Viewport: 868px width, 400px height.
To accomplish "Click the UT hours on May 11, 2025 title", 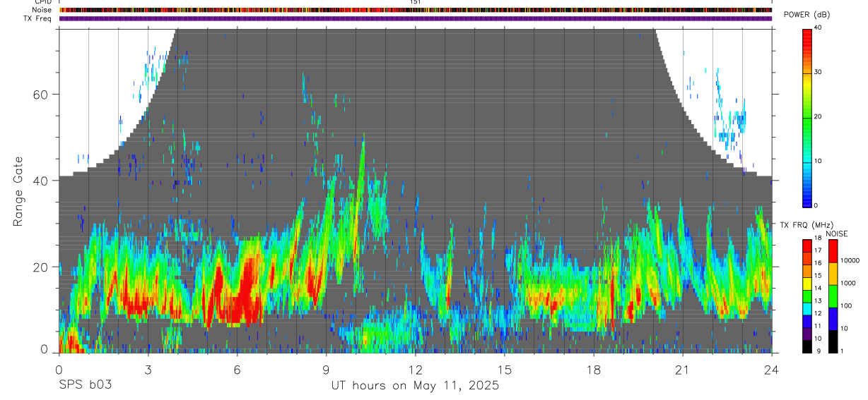I will pyautogui.click(x=416, y=386).
